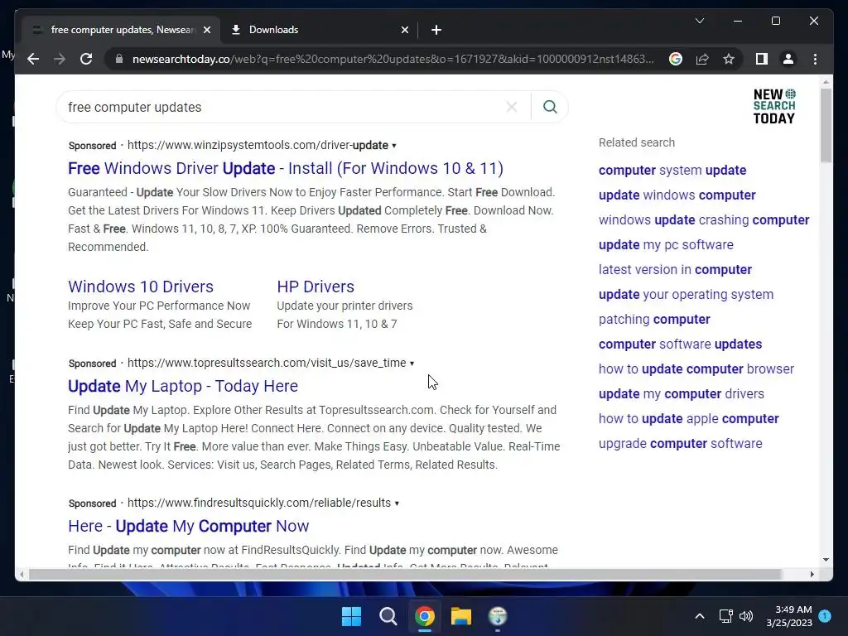Click how to update apple computer
This screenshot has height=636, width=848.
tap(688, 419)
